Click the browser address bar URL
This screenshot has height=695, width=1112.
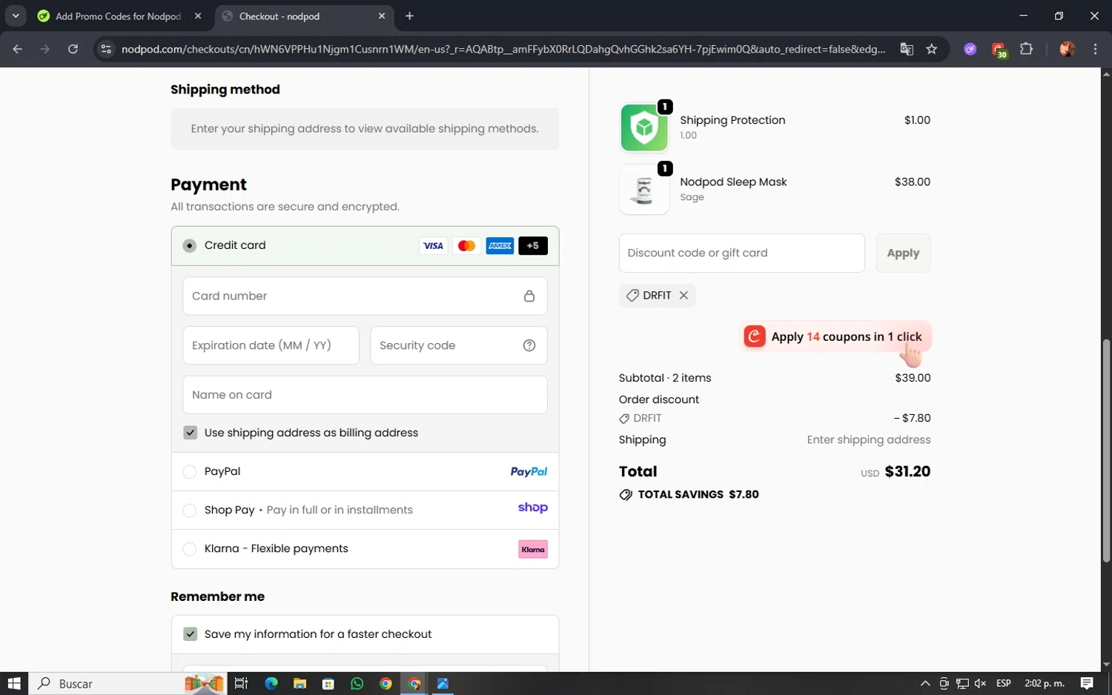pyautogui.click(x=503, y=49)
